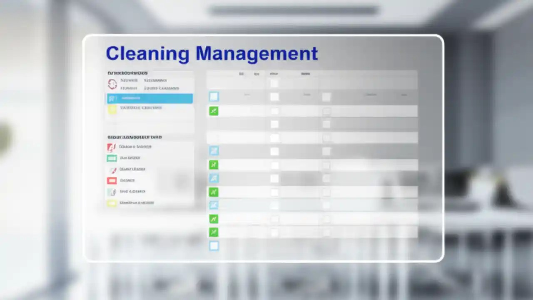The height and width of the screenshot is (300, 533).
Task: Toggle the blue checkbox at the table bottom
Action: pyautogui.click(x=214, y=246)
